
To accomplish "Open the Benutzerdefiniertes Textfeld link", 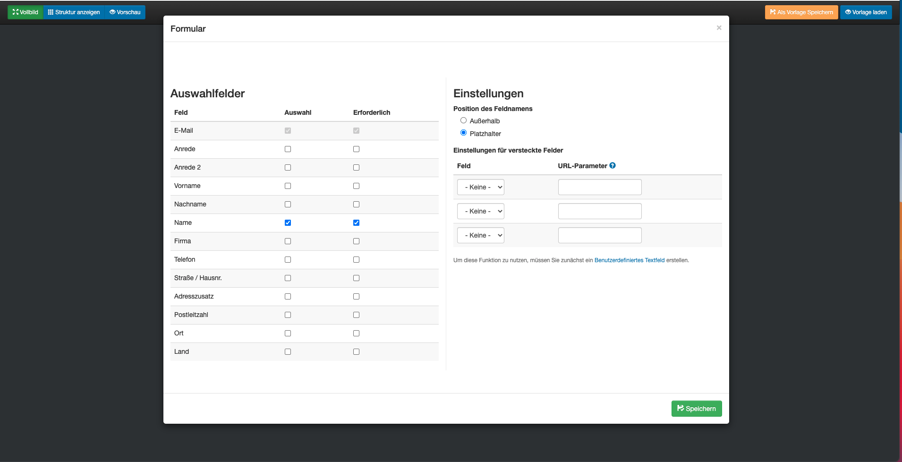I will (629, 260).
